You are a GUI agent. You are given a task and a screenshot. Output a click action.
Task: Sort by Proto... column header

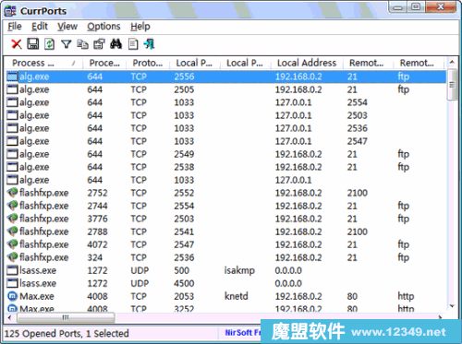coord(148,63)
